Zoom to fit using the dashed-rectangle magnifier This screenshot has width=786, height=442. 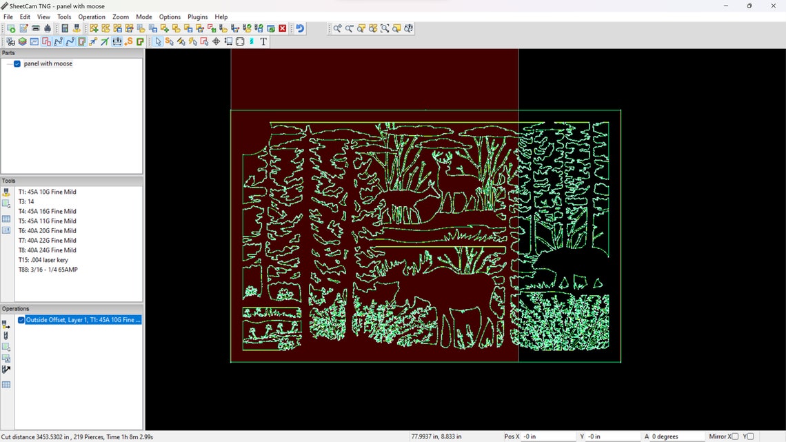[x=385, y=28]
